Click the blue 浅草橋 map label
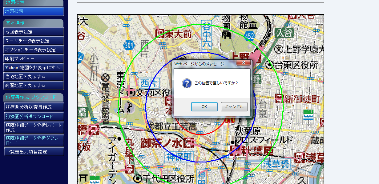379x184 pixels. (275, 164)
